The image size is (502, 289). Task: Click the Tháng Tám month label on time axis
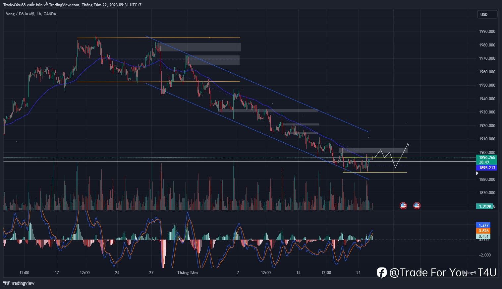coord(188,273)
